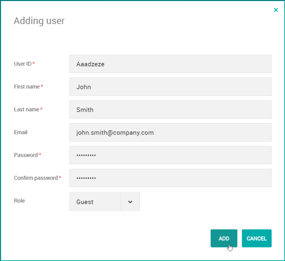
Task: Click the Email field with john.smith@company.com
Action: pos(170,132)
